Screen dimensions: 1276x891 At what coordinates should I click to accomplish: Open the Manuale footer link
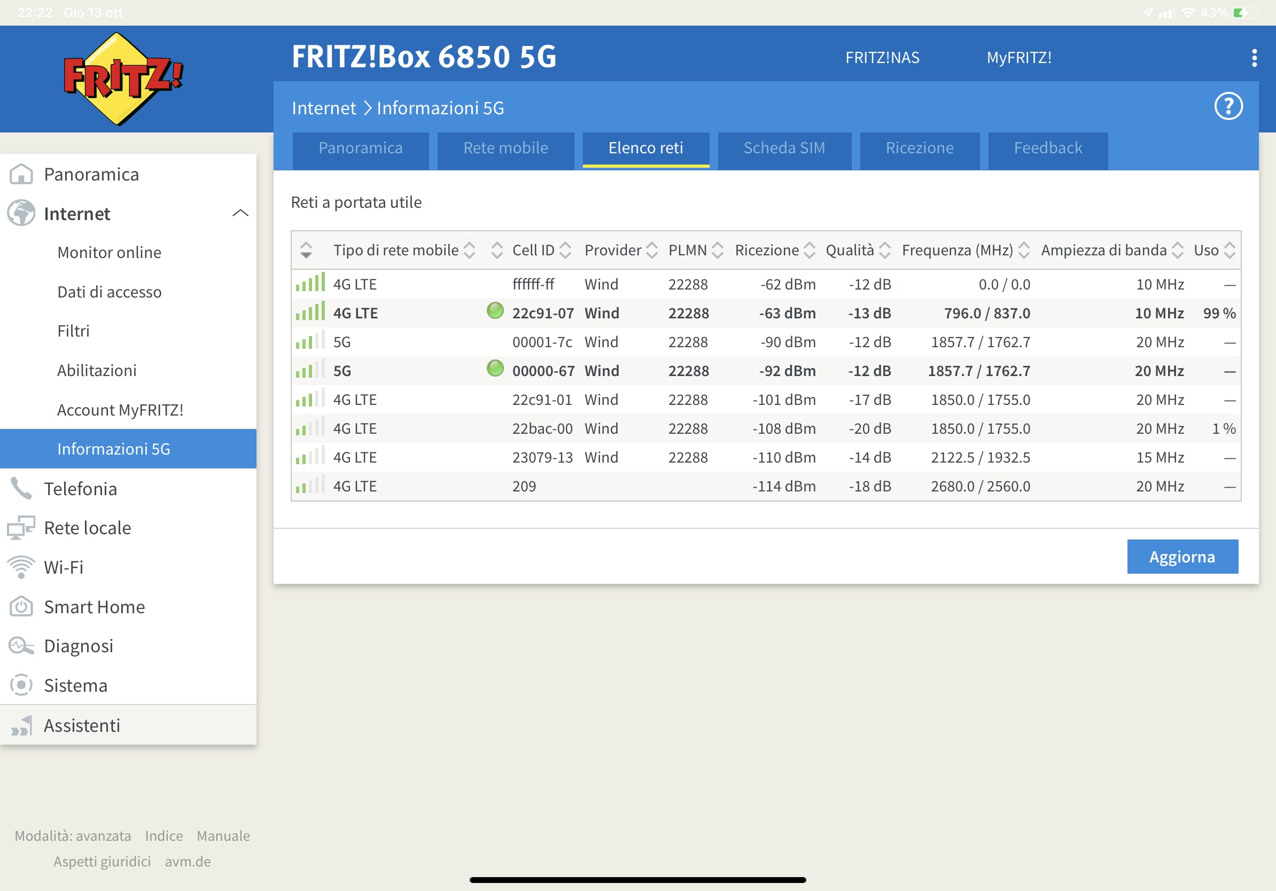pos(223,835)
